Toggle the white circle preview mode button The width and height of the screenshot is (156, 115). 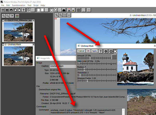tap(115, 51)
